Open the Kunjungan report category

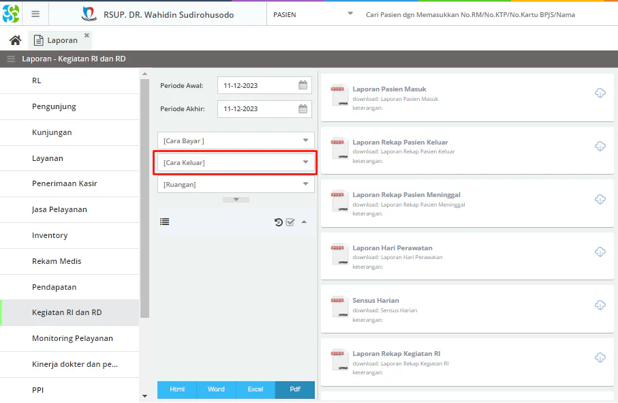[69, 132]
